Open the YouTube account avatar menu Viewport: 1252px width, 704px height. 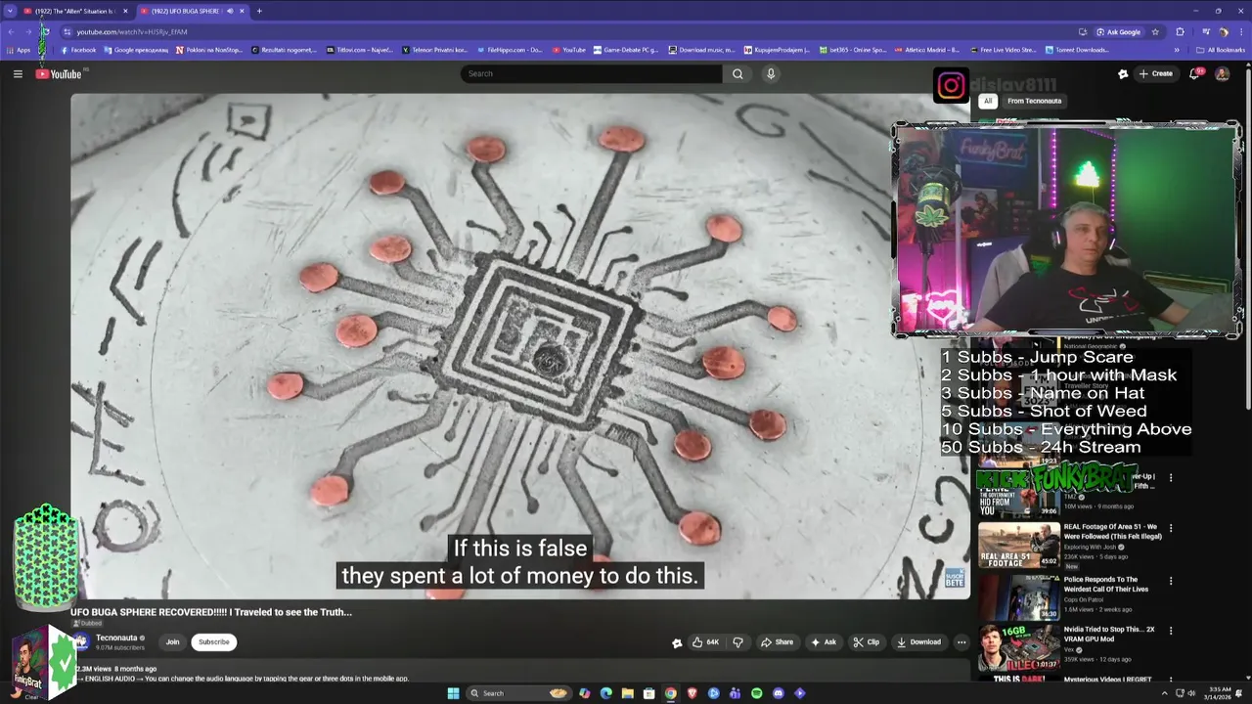click(x=1222, y=73)
